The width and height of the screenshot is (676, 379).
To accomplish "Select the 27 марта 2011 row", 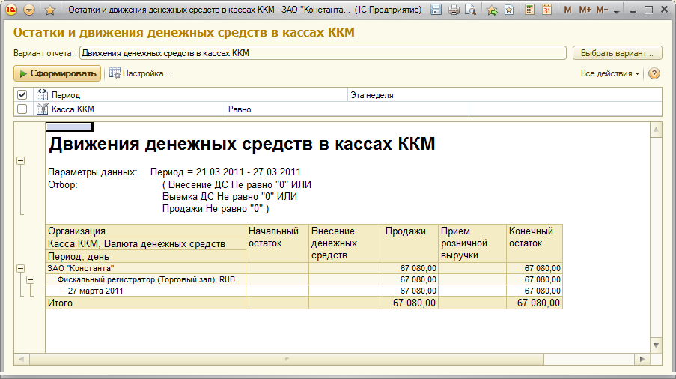I will [x=146, y=291].
